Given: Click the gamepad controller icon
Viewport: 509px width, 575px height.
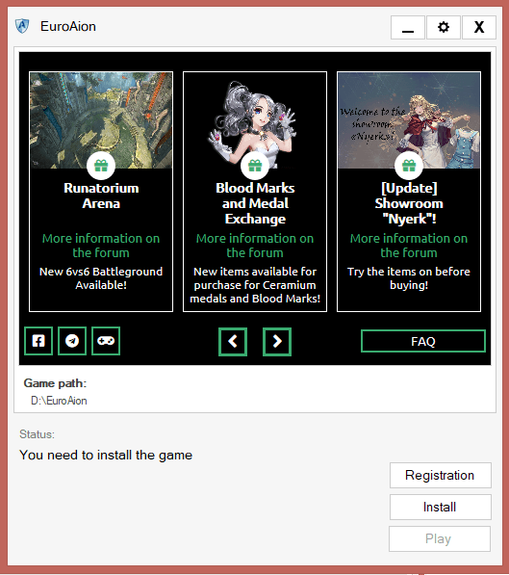Looking at the screenshot, I should click(106, 341).
